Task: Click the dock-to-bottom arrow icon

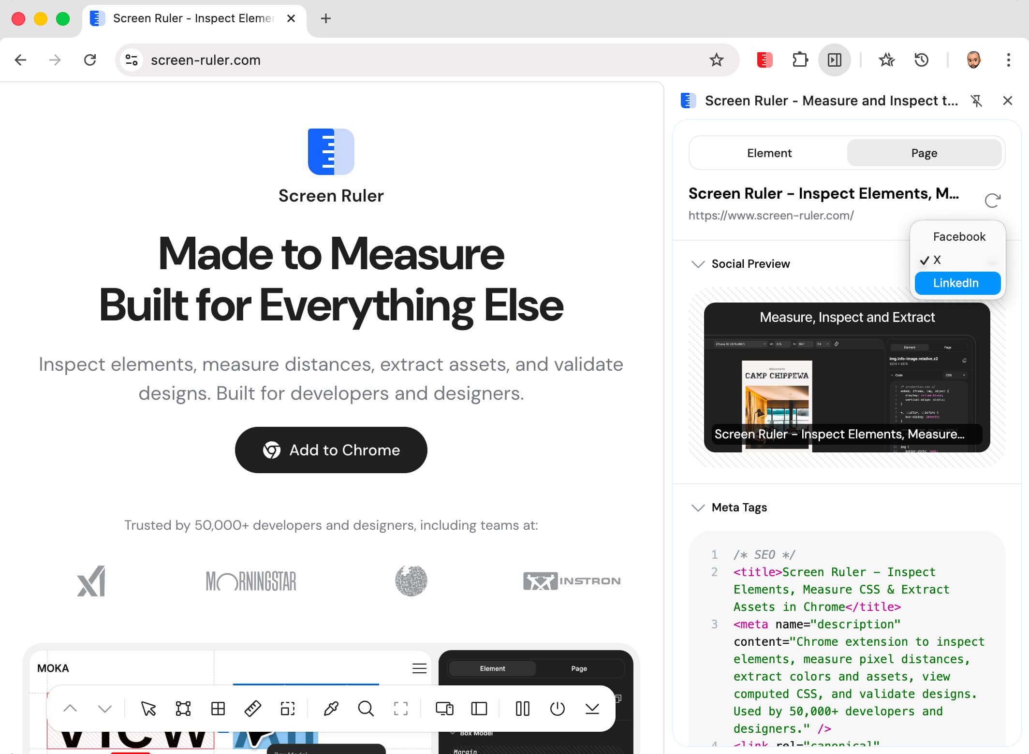Action: click(592, 709)
